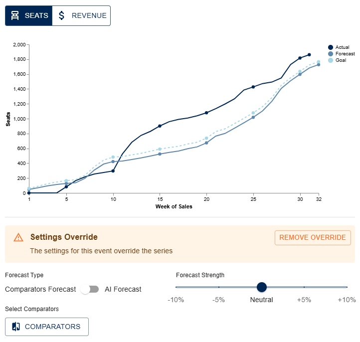This screenshot has width=360, height=342.
Task: Click the Goal legend dot
Action: (330, 60)
